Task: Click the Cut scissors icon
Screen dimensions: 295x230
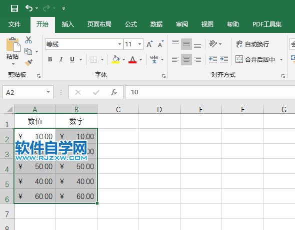Action: pos(28,40)
